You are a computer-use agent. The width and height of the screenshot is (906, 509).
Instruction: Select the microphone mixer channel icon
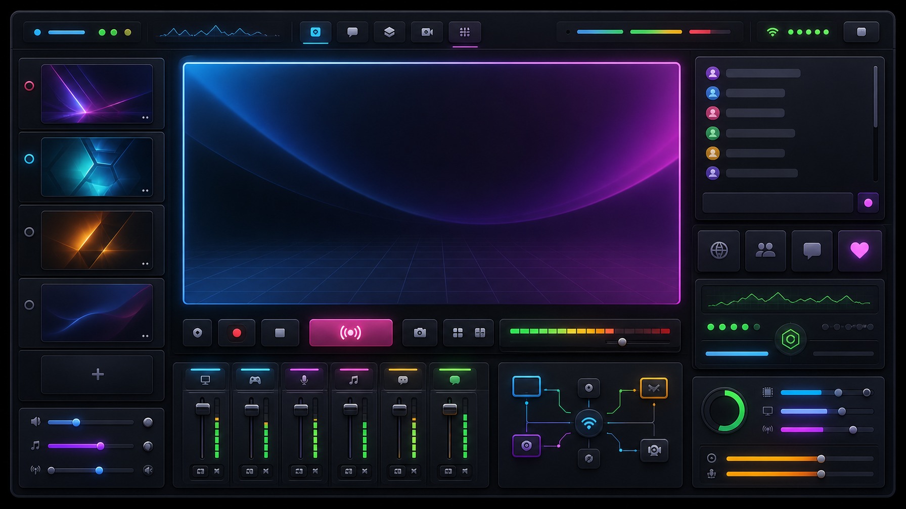click(304, 380)
